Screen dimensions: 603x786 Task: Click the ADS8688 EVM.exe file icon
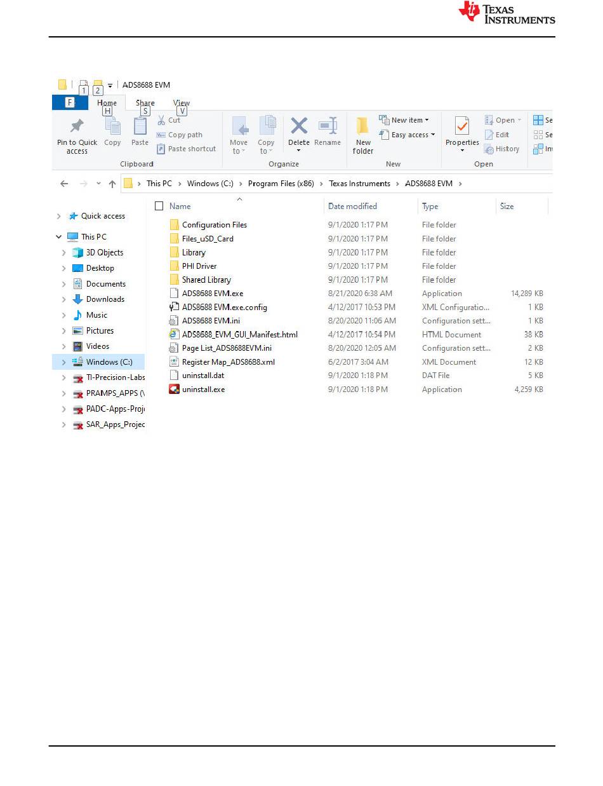(x=174, y=294)
